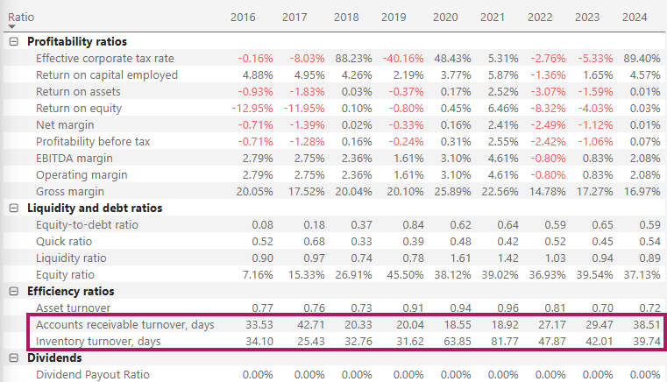Select the Gross margin row label
This screenshot has height=382, width=667.
[70, 192]
